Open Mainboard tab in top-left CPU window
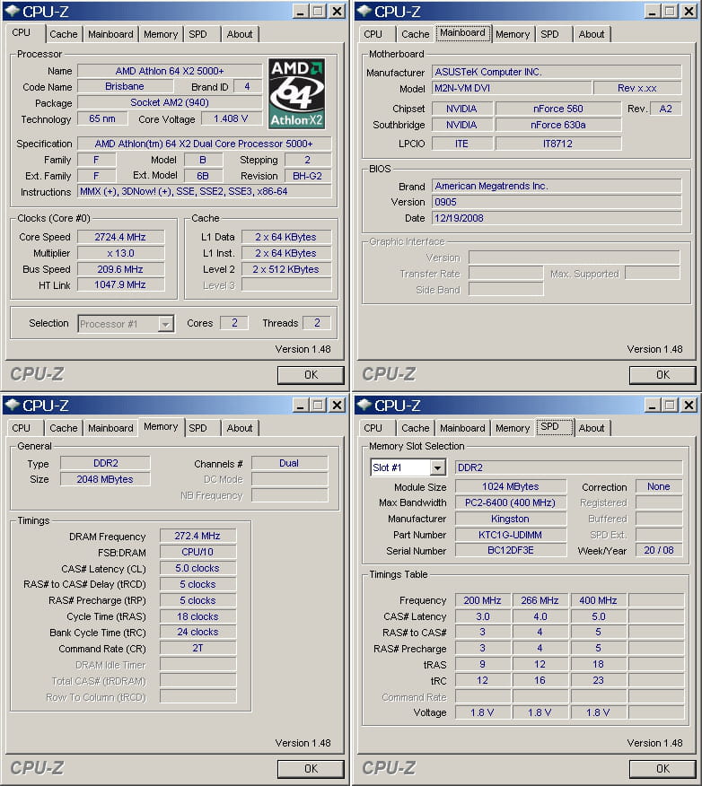This screenshot has width=702, height=786. click(110, 34)
